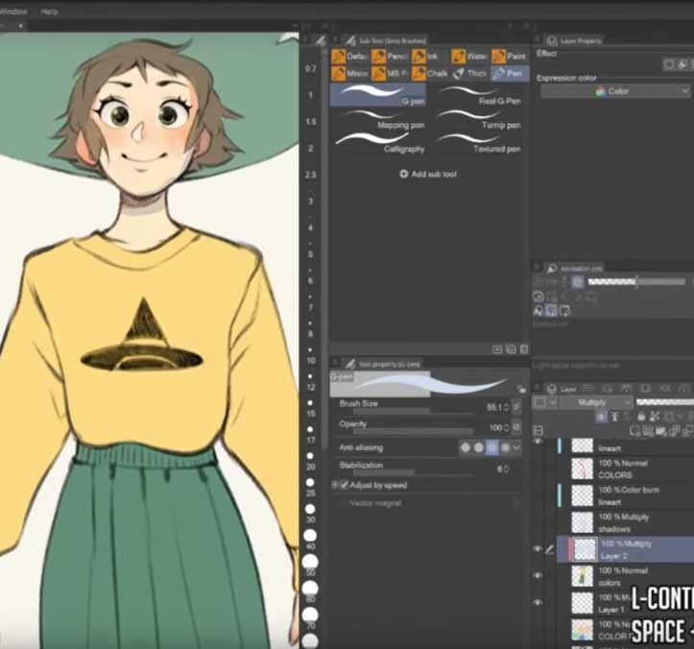Click Add sub tool button
694x649 pixels.
427,174
